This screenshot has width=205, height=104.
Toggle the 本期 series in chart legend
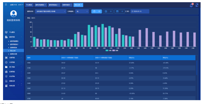tap(108, 50)
